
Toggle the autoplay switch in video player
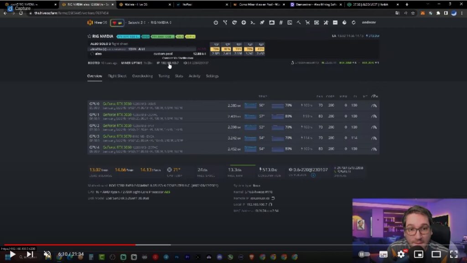click(x=364, y=254)
